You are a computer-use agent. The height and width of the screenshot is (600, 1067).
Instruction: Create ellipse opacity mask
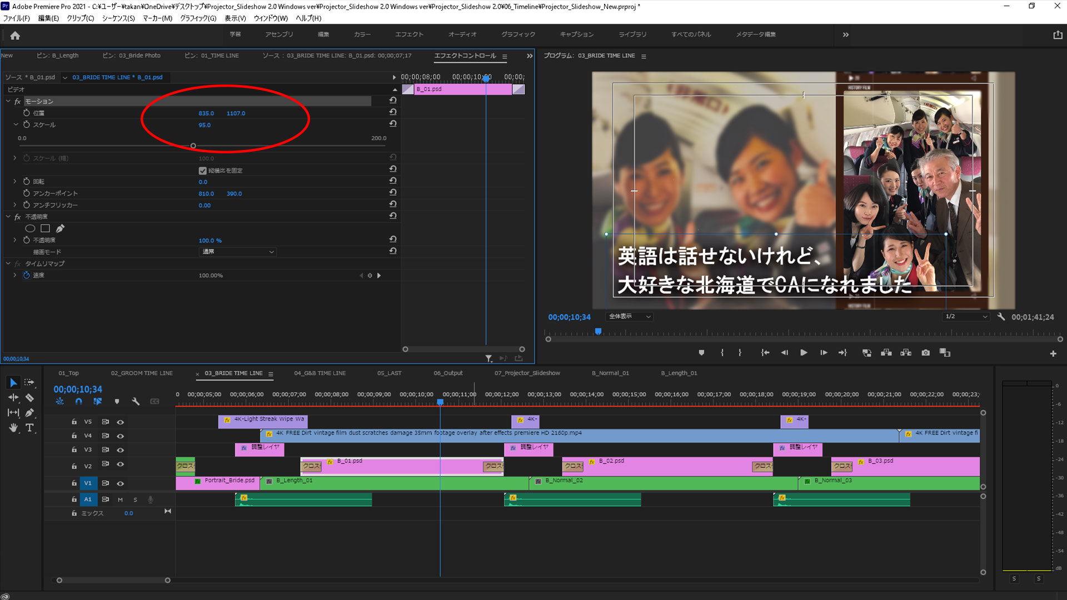31,228
